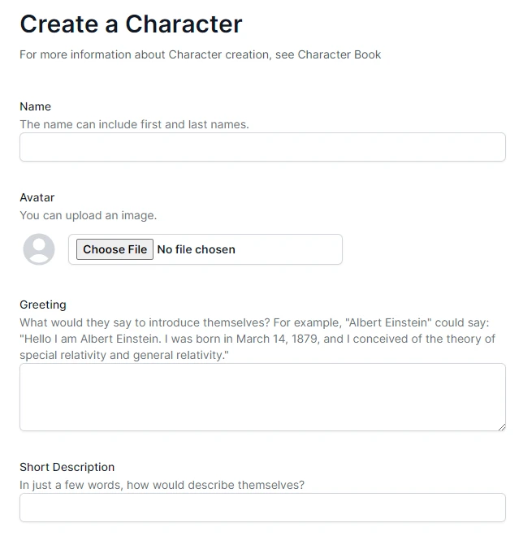Viewport: 523px width, 536px height.
Task: Click the 'In just a few words' hint
Action: point(162,485)
